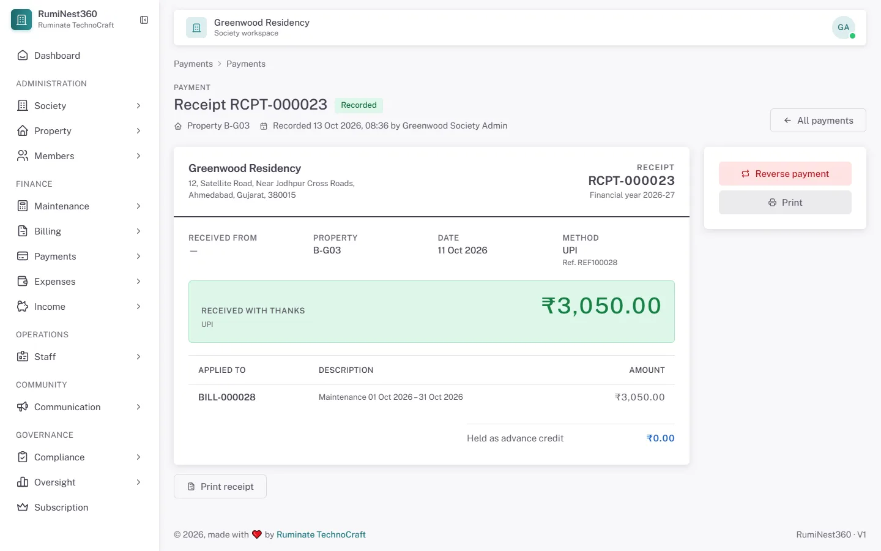Viewport: 881px width, 551px height.
Task: Click the Communication megaphone icon
Action: tap(23, 407)
